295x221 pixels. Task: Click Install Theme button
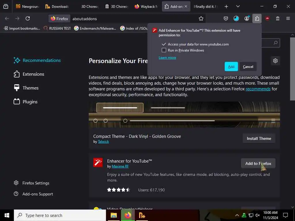coord(259,138)
